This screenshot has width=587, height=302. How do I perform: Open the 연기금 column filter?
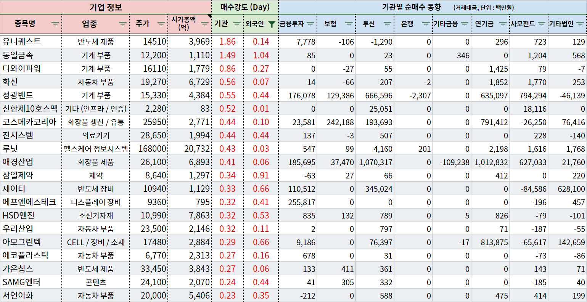(503, 24)
